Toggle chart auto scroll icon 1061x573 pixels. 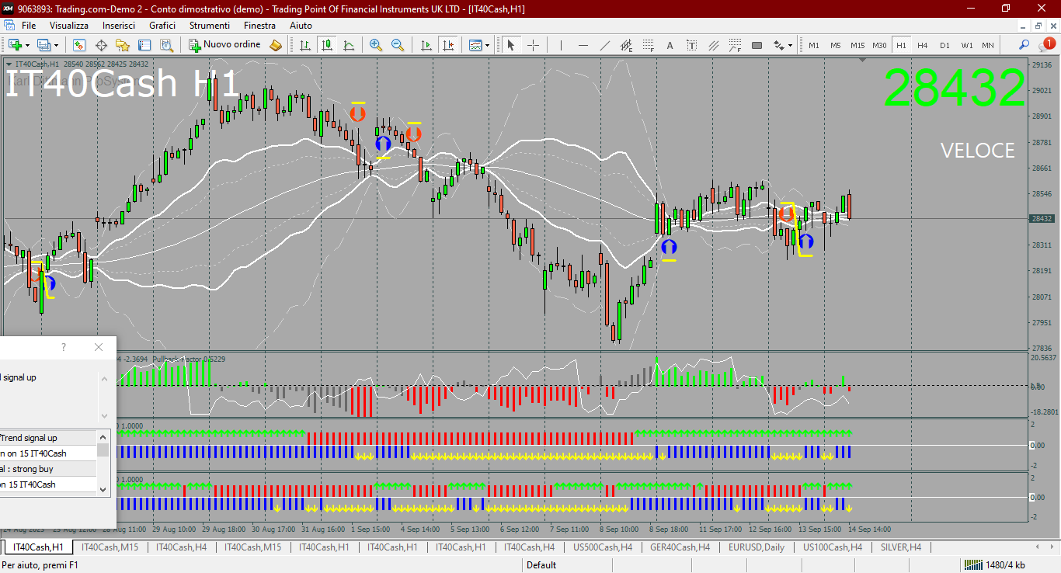[x=426, y=45]
